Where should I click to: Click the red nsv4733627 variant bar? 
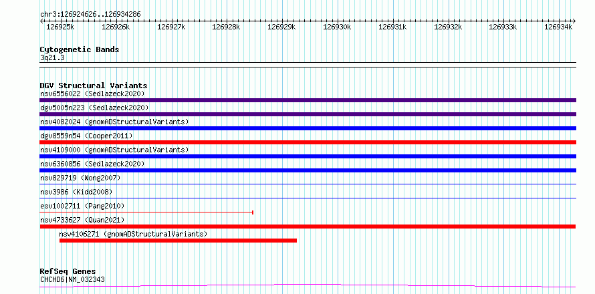coord(308,227)
